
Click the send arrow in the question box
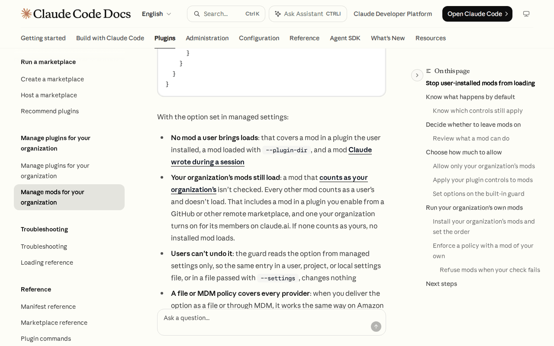click(x=376, y=327)
